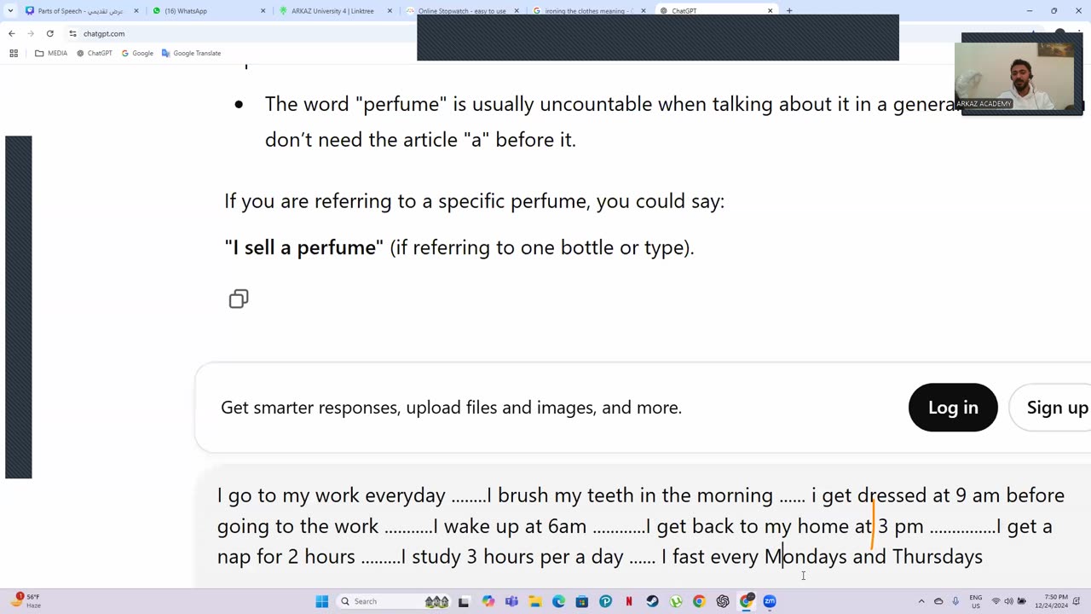Go back using the browser back arrow
The image size is (1091, 614).
[11, 33]
